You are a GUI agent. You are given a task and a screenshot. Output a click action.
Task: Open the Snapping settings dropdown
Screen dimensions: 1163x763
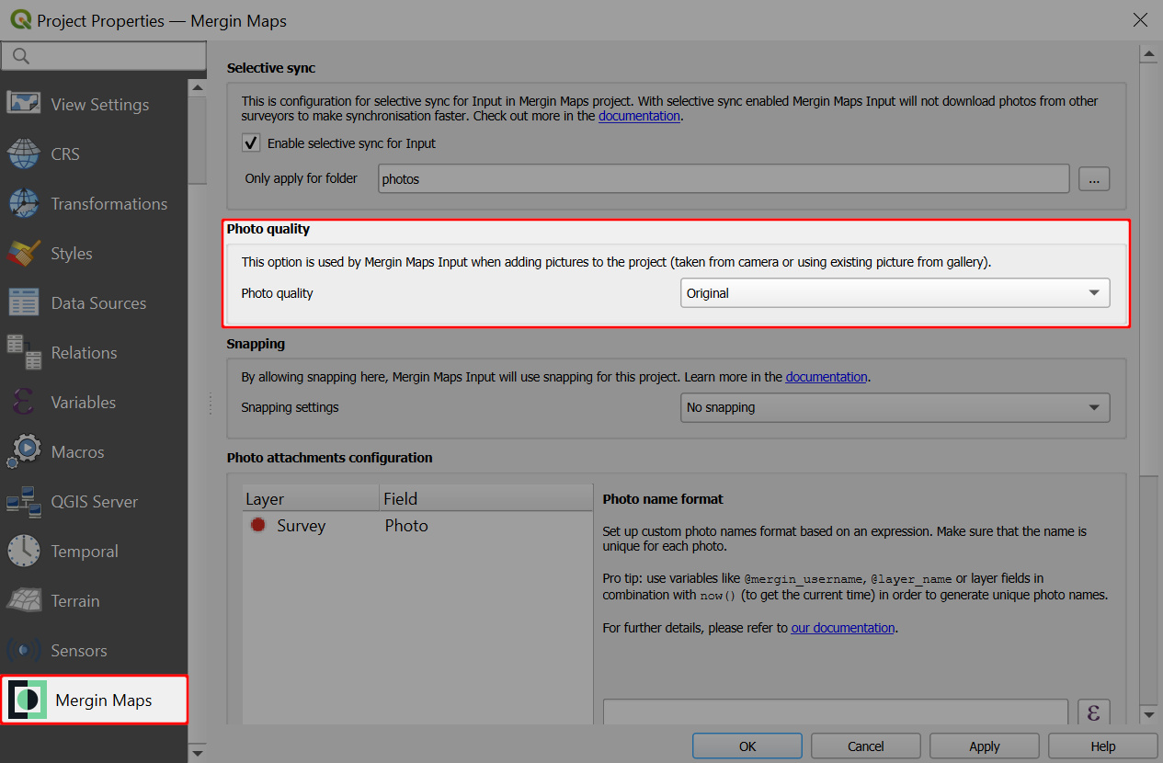(x=895, y=407)
